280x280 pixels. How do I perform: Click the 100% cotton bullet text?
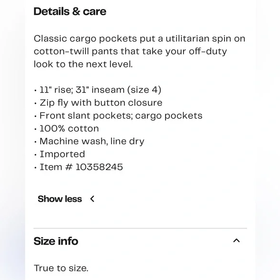pos(69,128)
